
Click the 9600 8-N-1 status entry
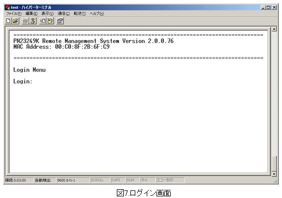point(73,180)
